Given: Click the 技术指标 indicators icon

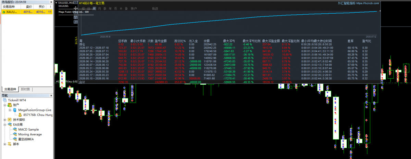Looking at the screenshot, I should (x=10, y=120).
